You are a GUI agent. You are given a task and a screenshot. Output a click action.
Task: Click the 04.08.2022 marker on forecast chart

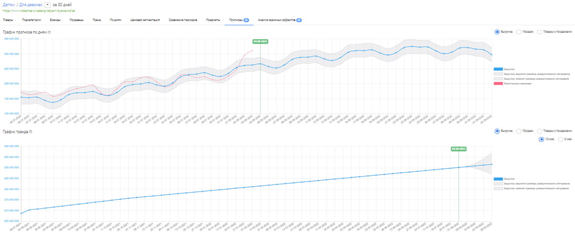pos(260,42)
